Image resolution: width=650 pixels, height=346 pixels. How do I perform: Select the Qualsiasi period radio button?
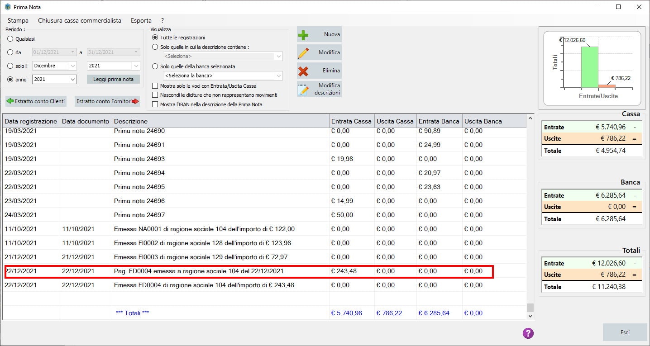[10, 39]
